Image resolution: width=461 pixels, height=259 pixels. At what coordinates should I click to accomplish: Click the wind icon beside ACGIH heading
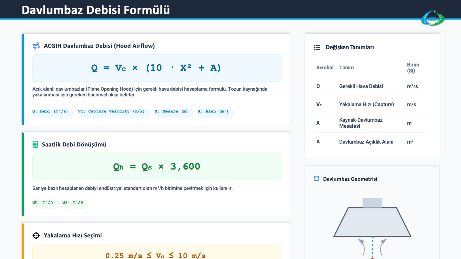pos(36,46)
